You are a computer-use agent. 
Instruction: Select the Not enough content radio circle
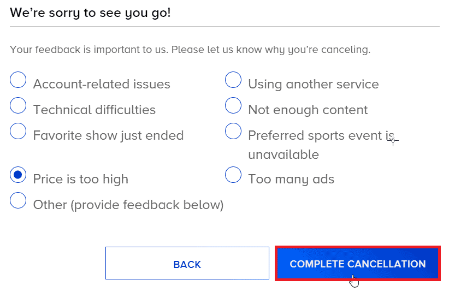[x=233, y=105]
